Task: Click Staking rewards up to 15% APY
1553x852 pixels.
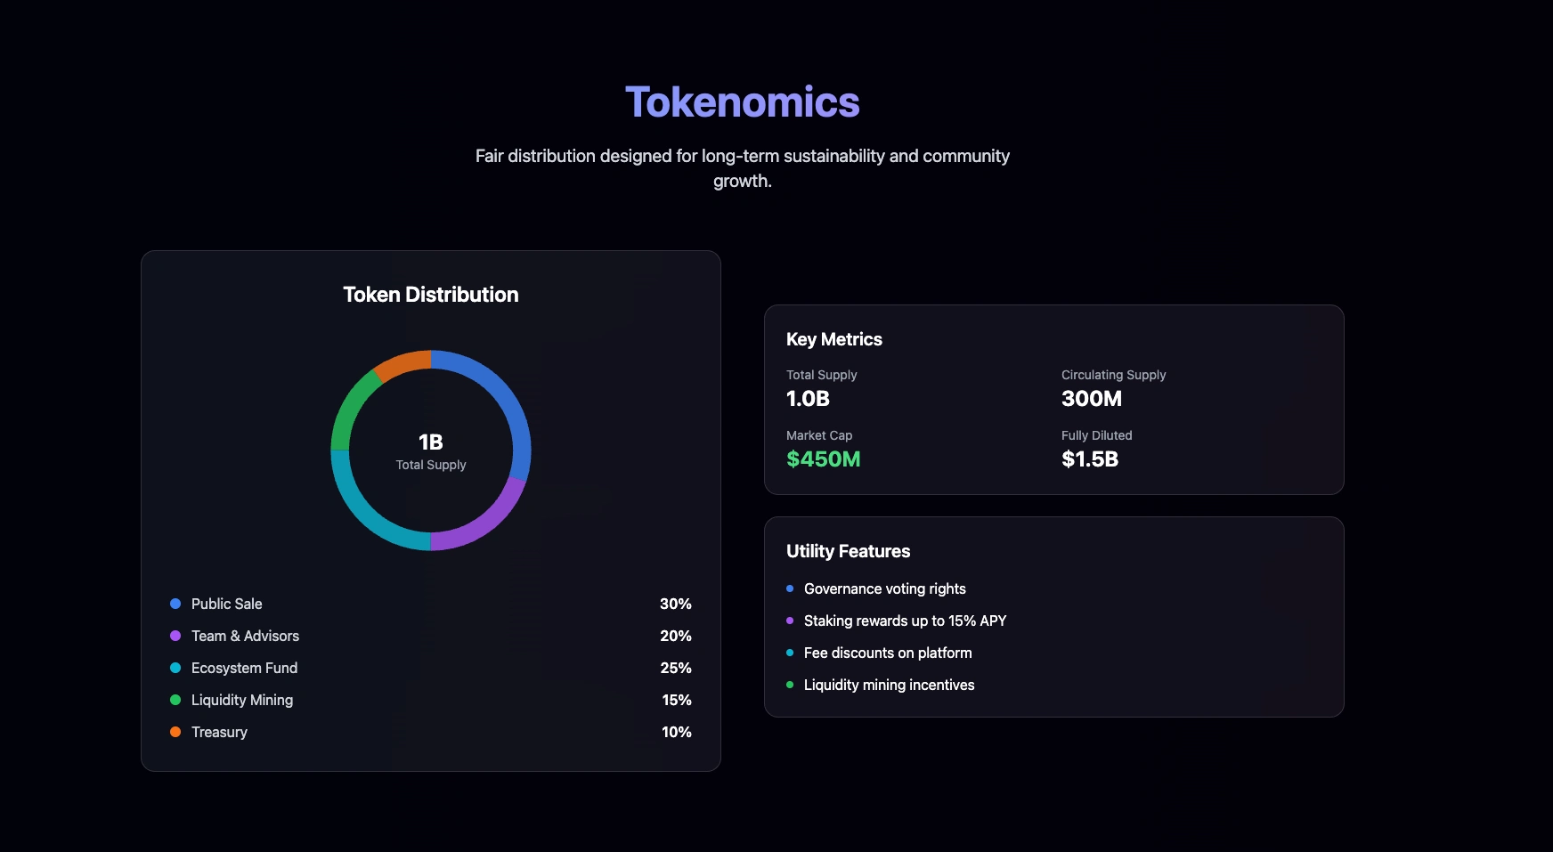Action: (905, 621)
